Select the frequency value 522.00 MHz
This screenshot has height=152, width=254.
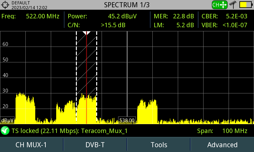pos(43,16)
